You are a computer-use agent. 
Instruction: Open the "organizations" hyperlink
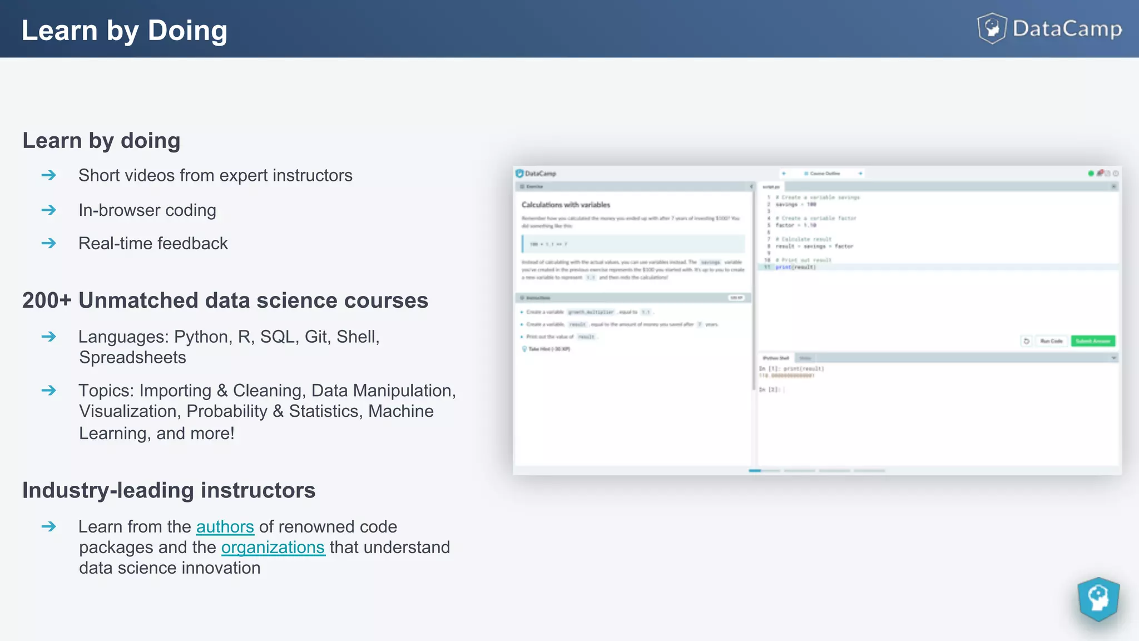[273, 548]
